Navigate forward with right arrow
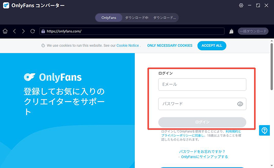The image size is (274, 168). point(23,31)
